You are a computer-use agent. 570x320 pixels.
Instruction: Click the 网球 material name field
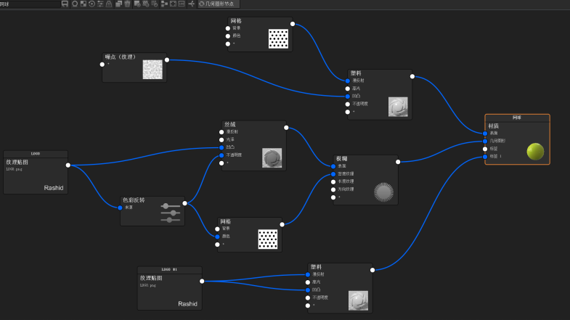pos(29,4)
